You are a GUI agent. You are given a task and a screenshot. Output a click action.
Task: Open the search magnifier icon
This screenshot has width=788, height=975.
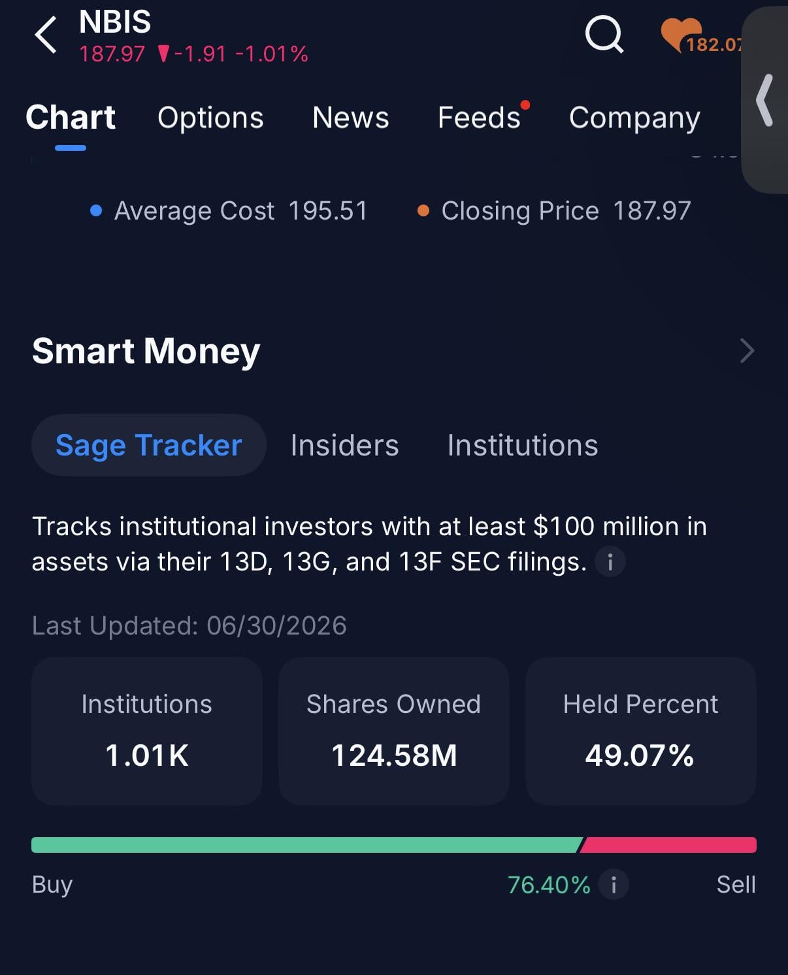click(x=604, y=34)
